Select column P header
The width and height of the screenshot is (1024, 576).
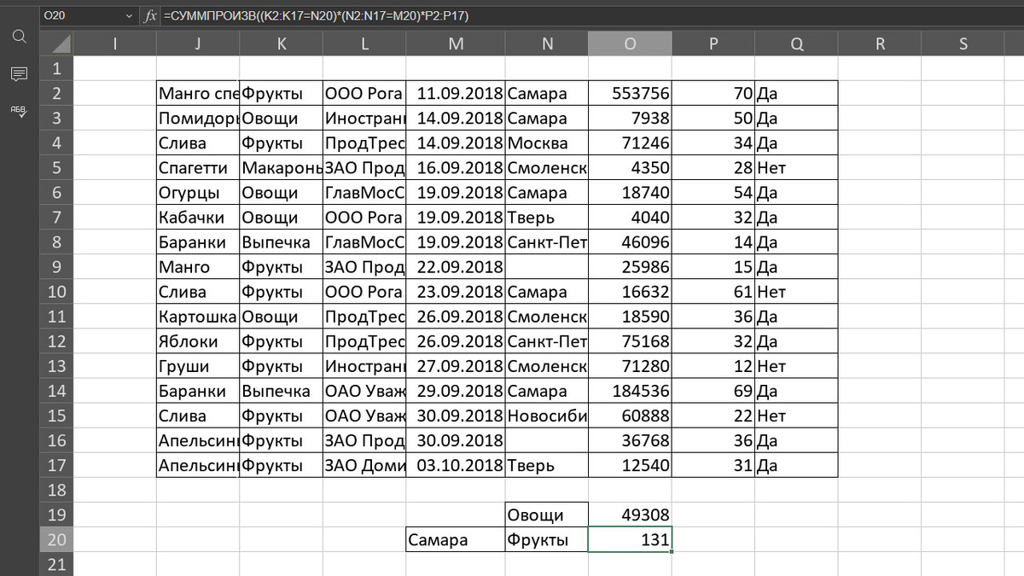(x=713, y=44)
